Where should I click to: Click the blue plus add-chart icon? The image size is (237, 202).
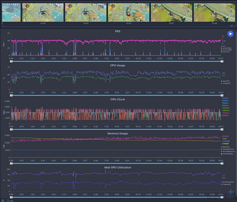coord(230,194)
